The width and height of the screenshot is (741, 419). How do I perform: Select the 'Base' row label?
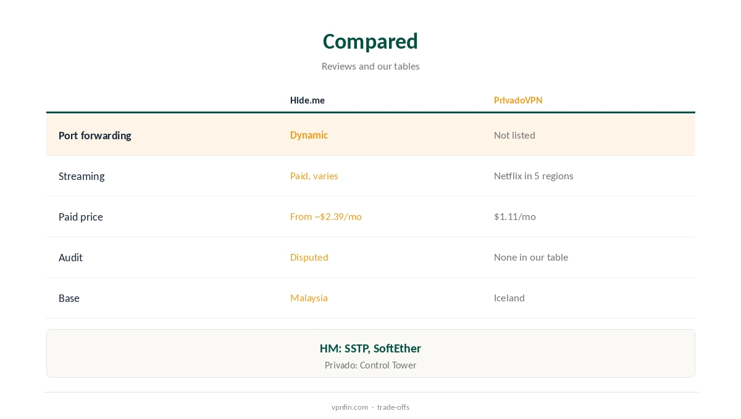tap(69, 298)
